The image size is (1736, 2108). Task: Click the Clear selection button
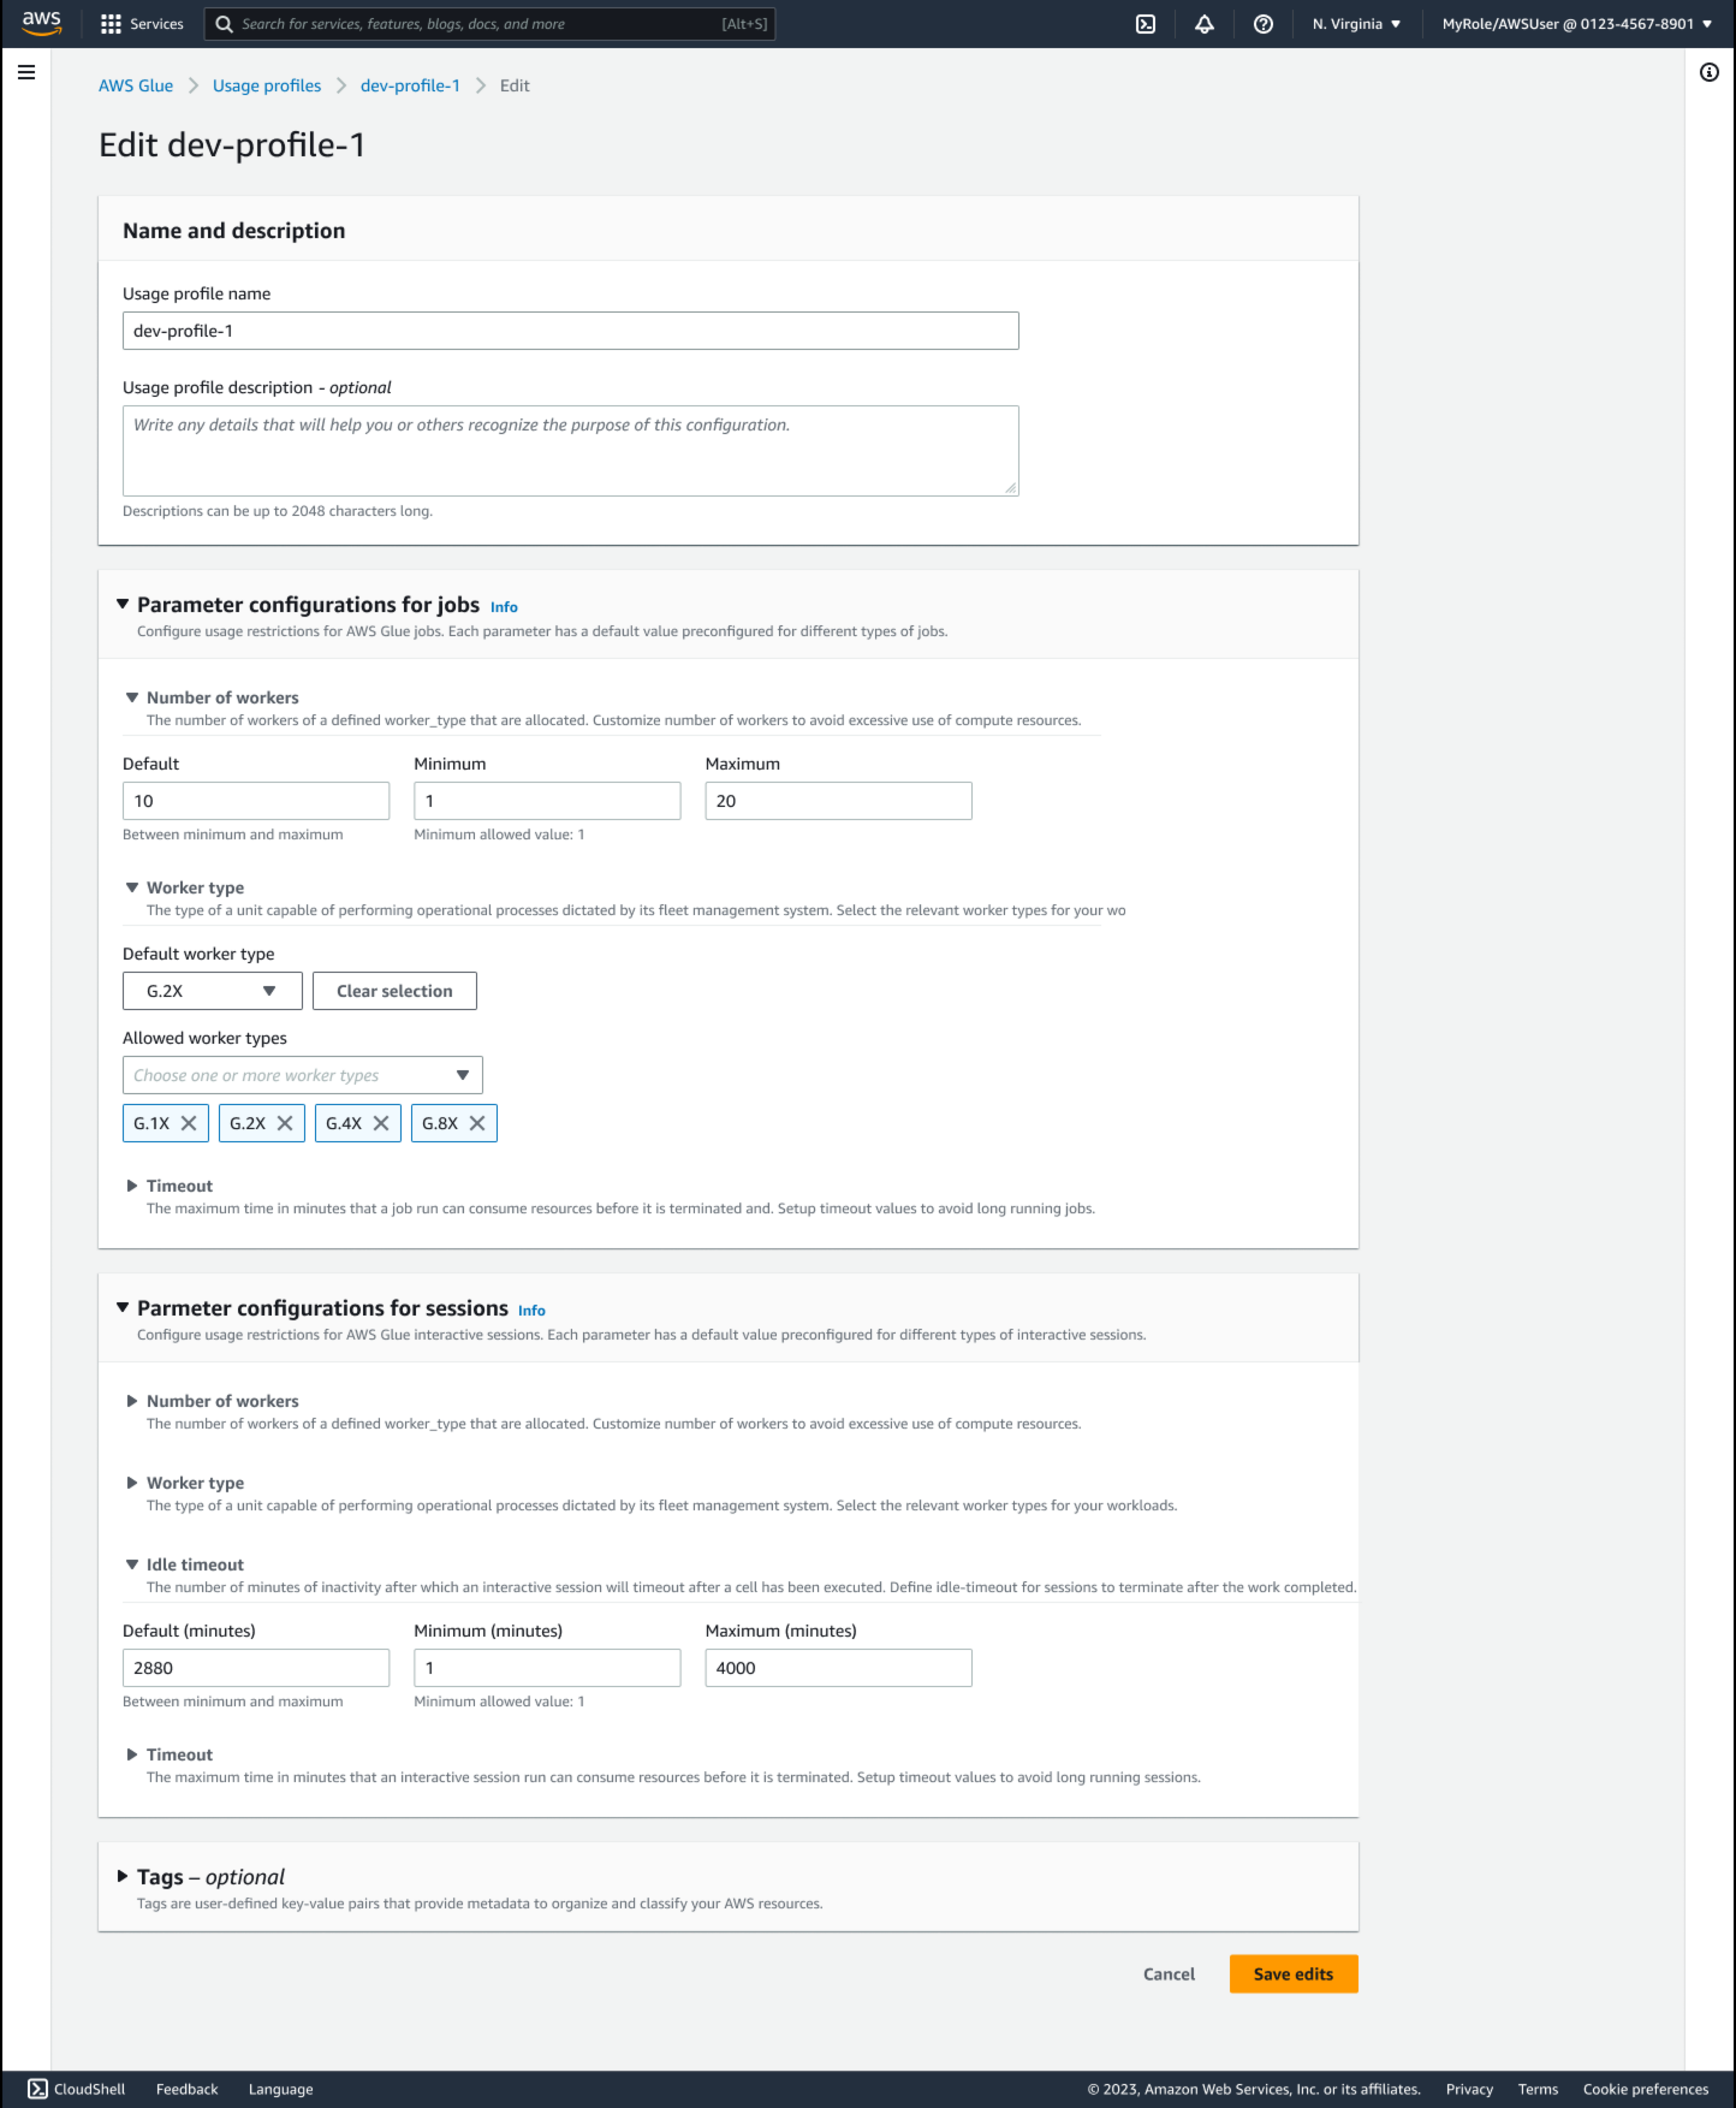coord(394,990)
